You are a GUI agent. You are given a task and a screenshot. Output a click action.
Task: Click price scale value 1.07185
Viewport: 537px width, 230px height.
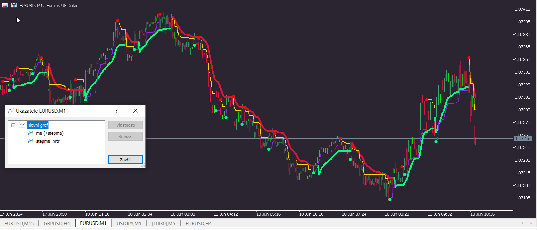click(x=523, y=198)
